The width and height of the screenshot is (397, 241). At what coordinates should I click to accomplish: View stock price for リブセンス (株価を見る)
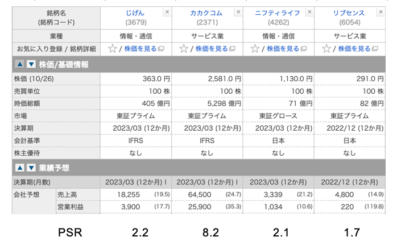[354, 49]
